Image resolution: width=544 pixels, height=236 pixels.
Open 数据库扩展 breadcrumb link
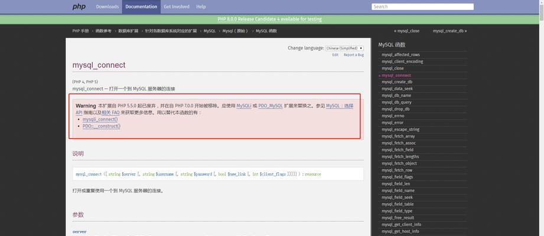coord(128,31)
